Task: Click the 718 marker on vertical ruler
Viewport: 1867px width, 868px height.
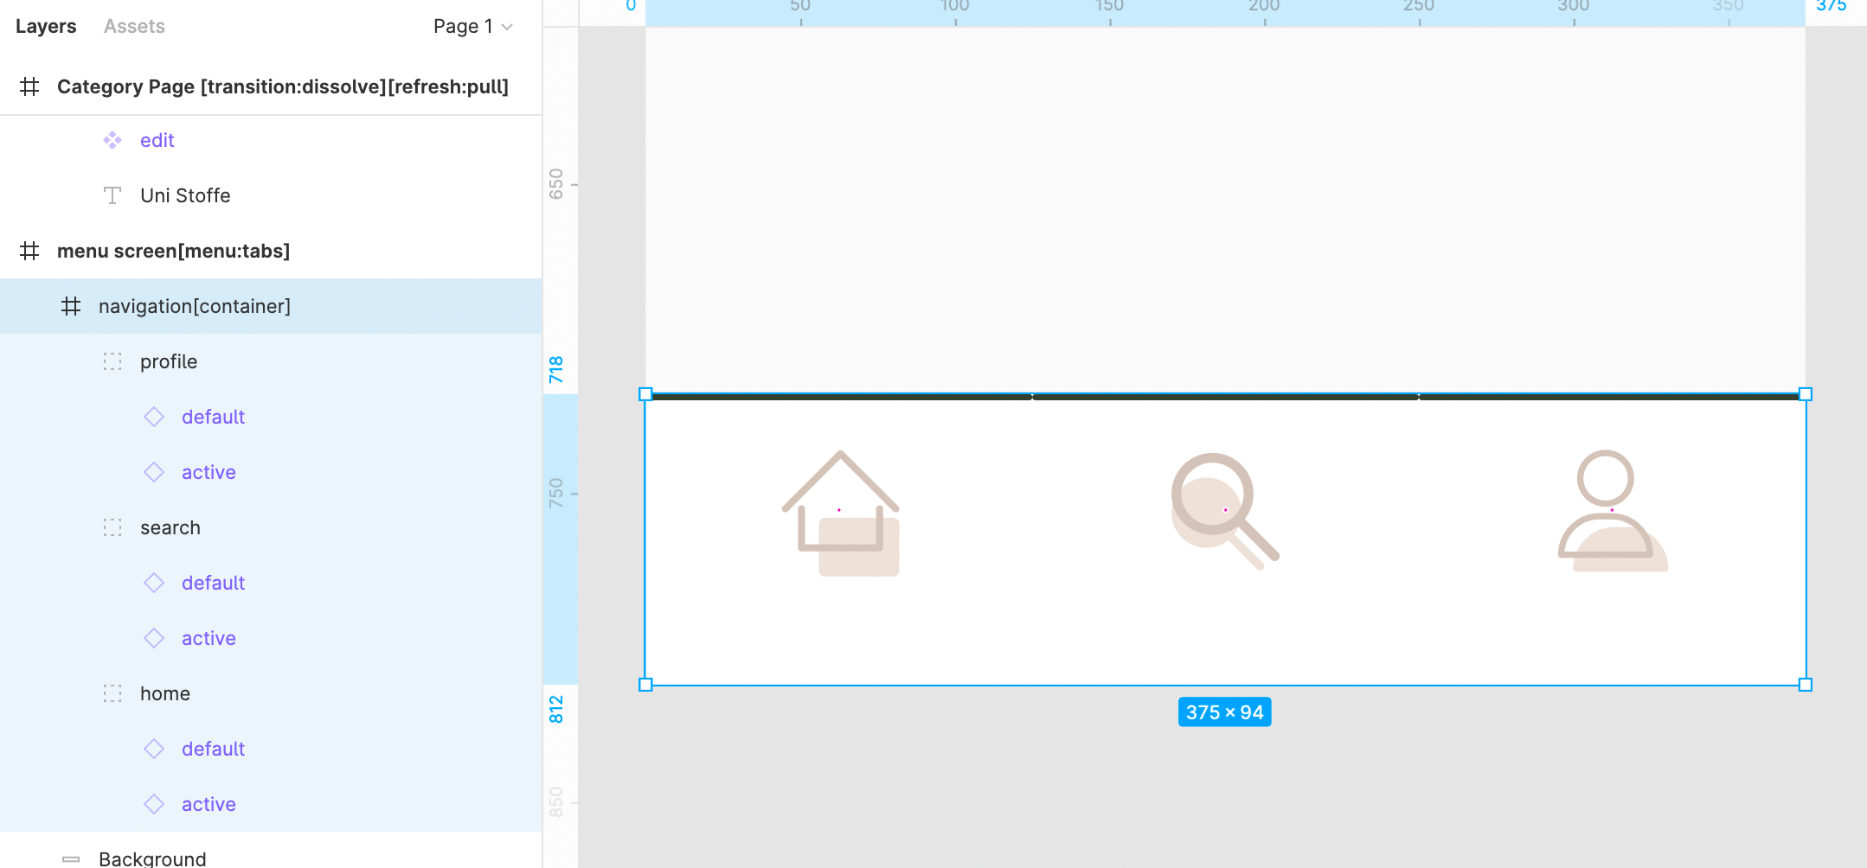Action: pyautogui.click(x=556, y=370)
